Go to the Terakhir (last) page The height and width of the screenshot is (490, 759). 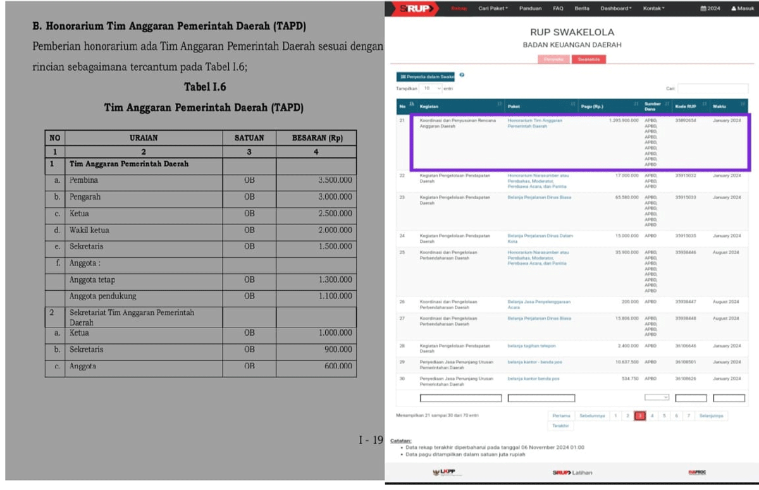pos(560,426)
